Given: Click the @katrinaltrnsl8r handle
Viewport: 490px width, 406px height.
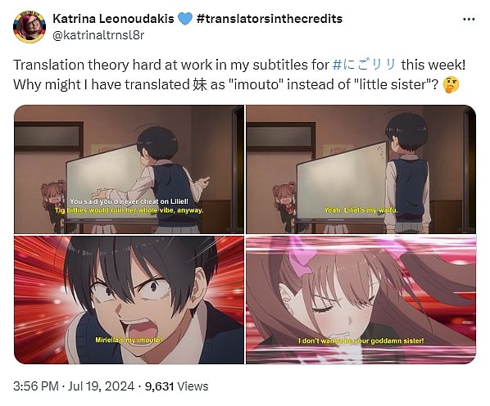Looking at the screenshot, I should 98,35.
